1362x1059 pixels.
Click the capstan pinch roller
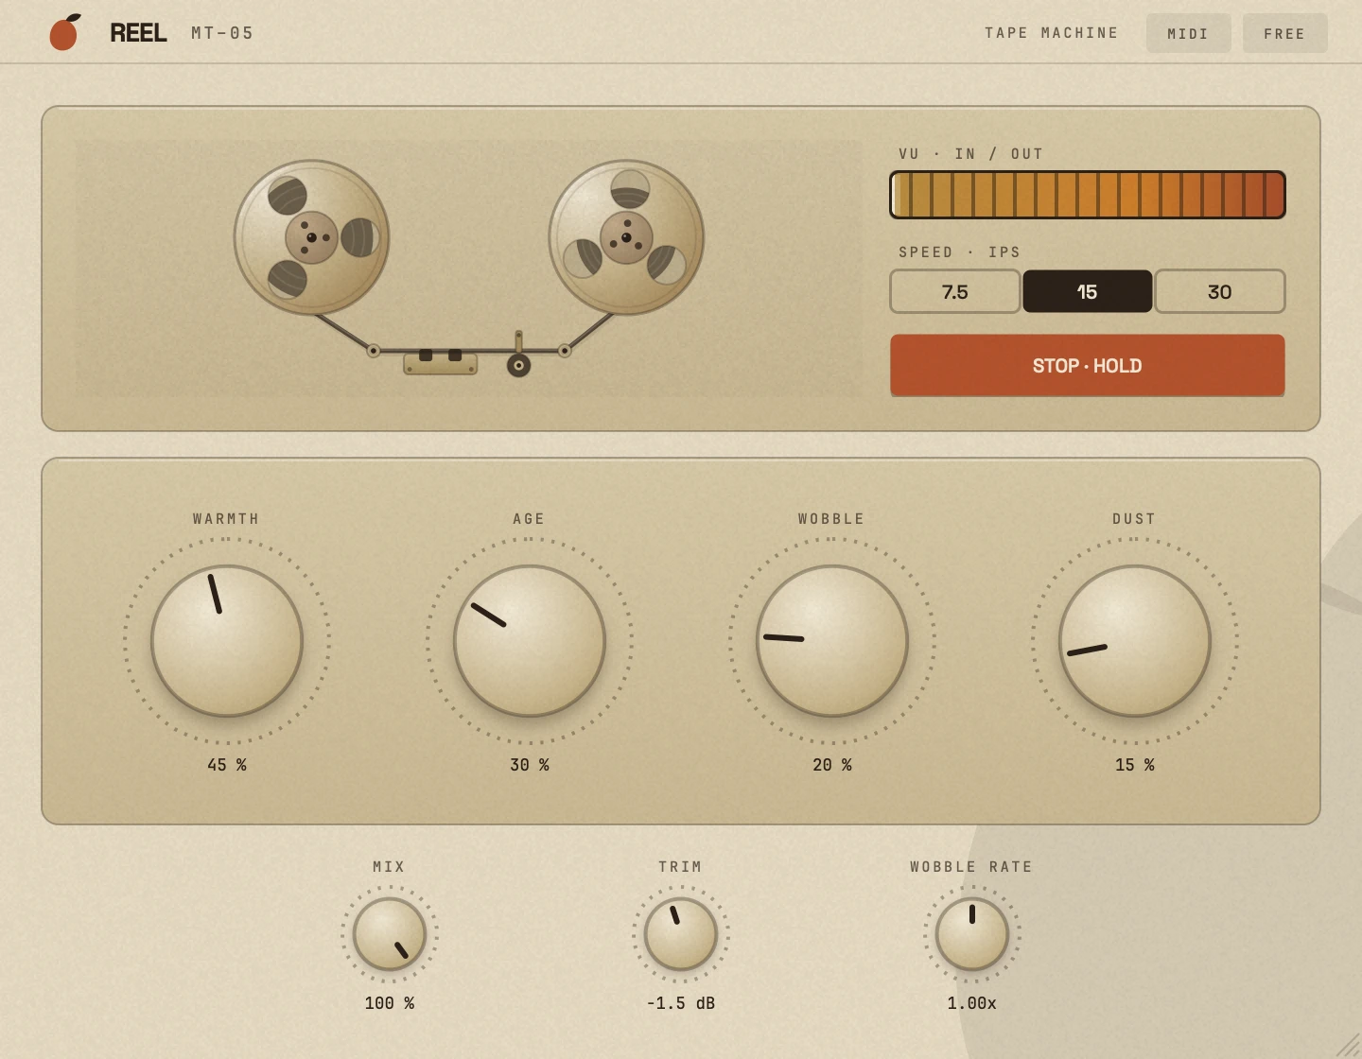pos(518,365)
